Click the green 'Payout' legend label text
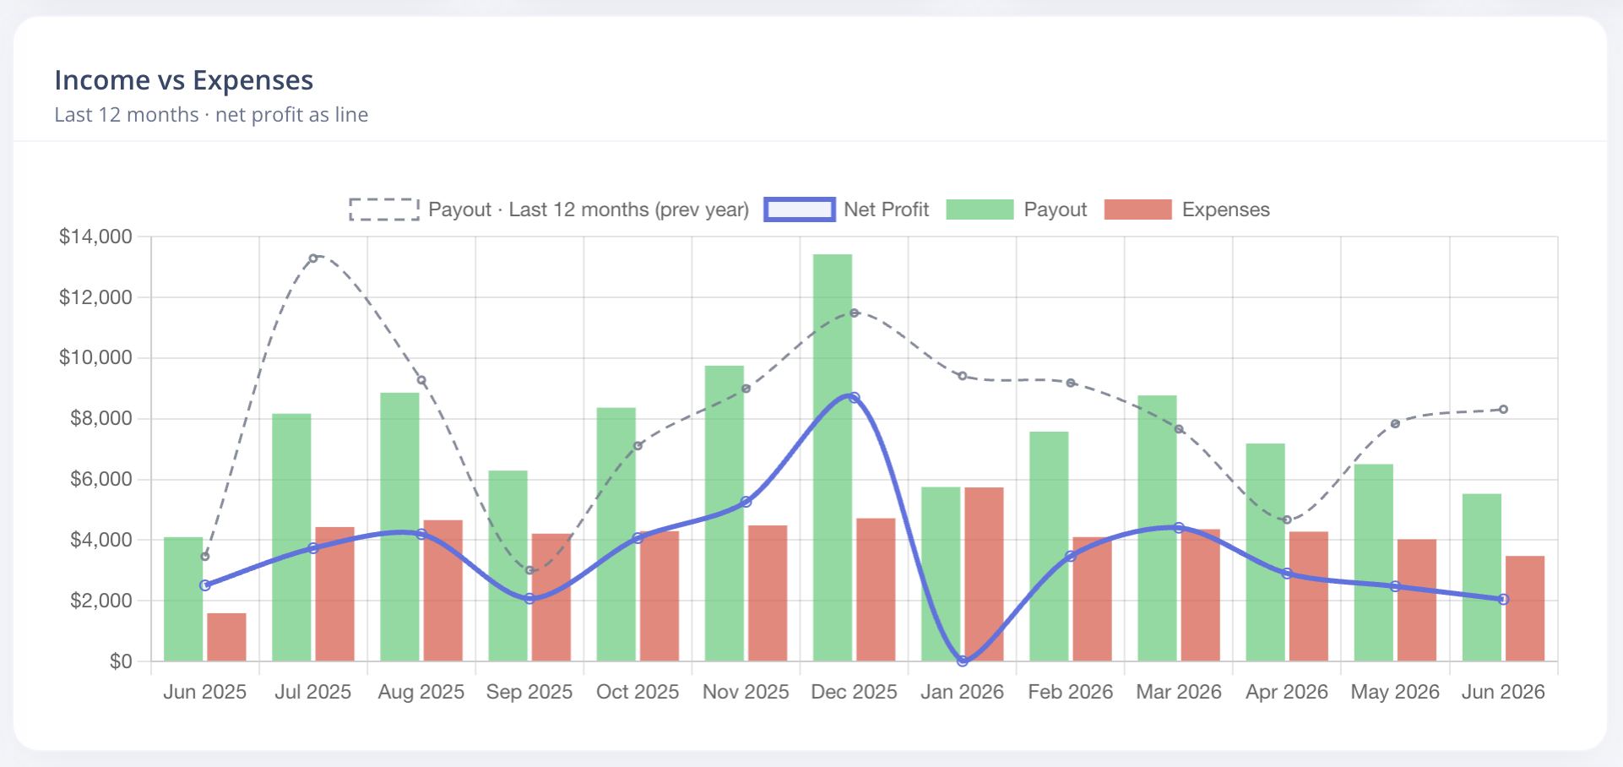 click(1055, 209)
